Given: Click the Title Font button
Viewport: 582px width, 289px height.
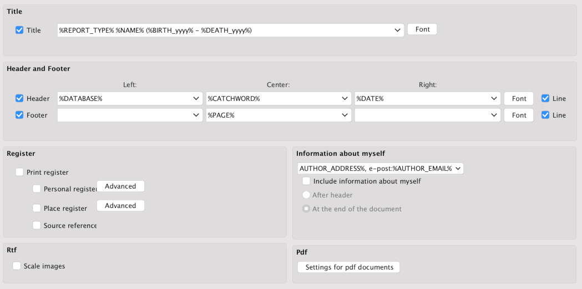Looking at the screenshot, I should (422, 29).
